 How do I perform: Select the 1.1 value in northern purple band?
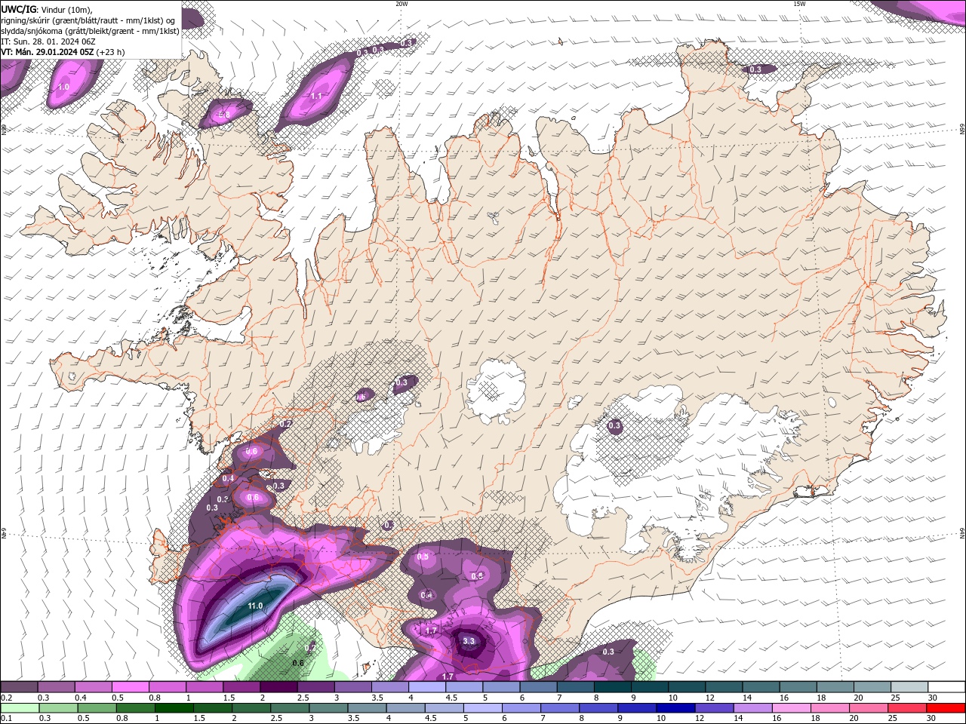point(316,97)
